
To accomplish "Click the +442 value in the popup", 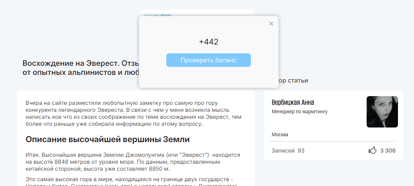I will pos(209,42).
